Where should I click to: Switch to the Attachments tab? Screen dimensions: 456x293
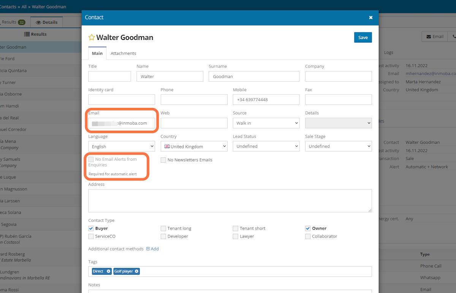(x=123, y=53)
